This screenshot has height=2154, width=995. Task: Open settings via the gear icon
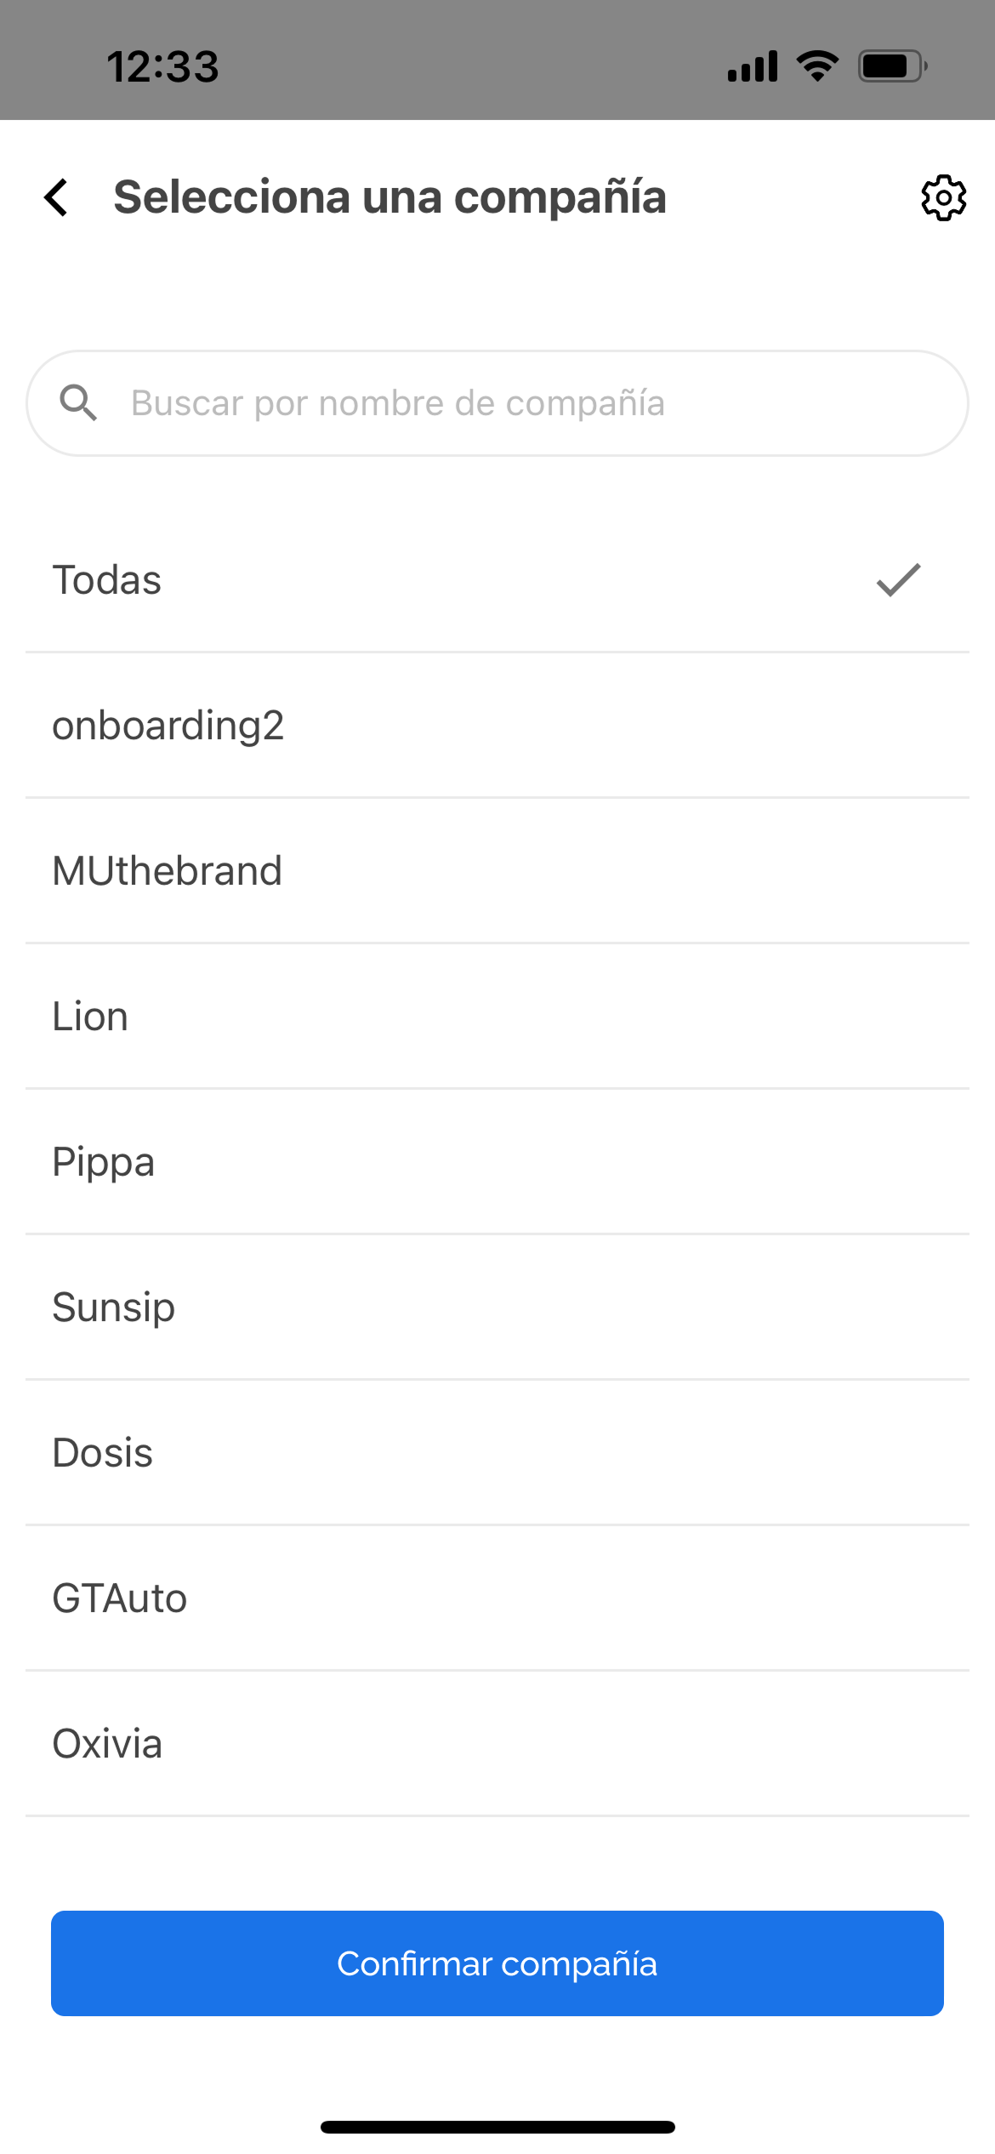click(x=943, y=198)
